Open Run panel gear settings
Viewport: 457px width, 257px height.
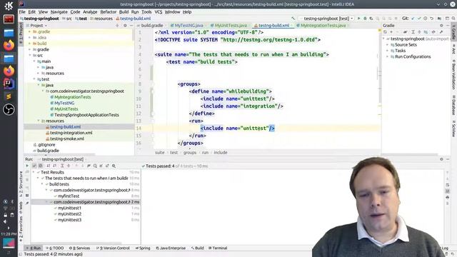(x=441, y=159)
